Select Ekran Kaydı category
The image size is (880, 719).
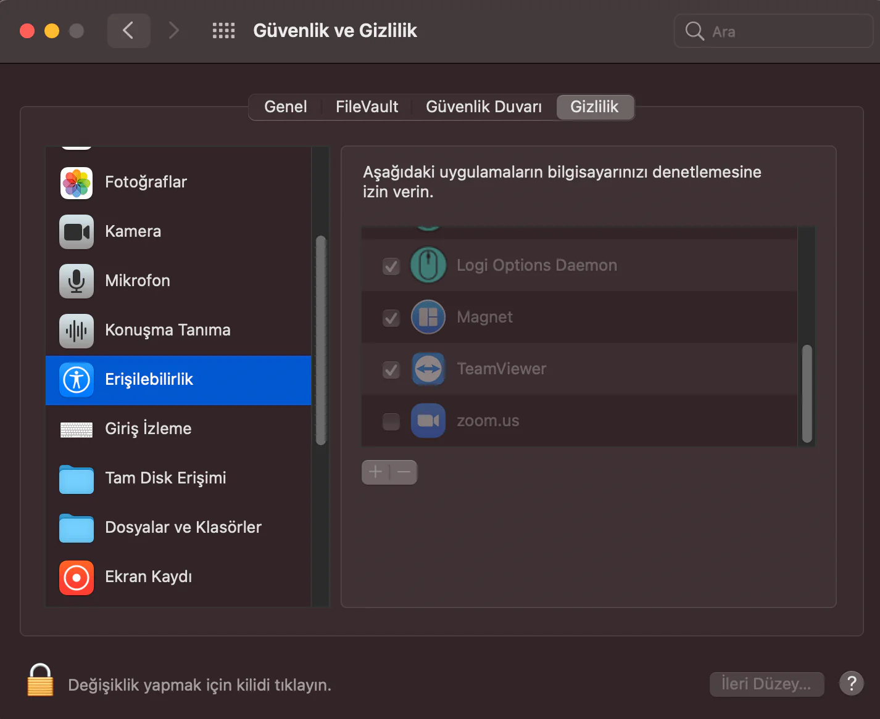point(178,577)
